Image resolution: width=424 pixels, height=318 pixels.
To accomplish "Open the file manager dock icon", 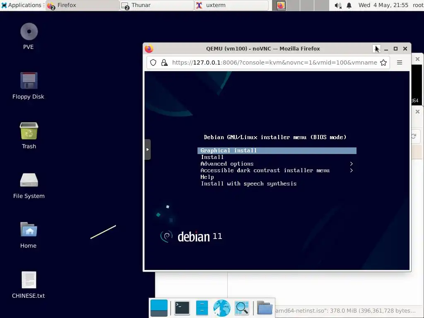I will tap(202, 308).
